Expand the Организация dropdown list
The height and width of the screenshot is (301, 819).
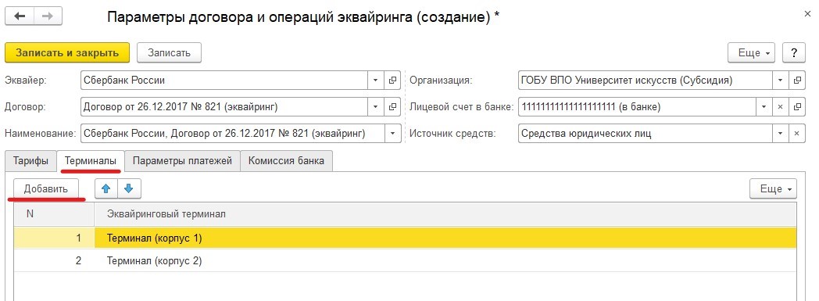click(x=780, y=81)
